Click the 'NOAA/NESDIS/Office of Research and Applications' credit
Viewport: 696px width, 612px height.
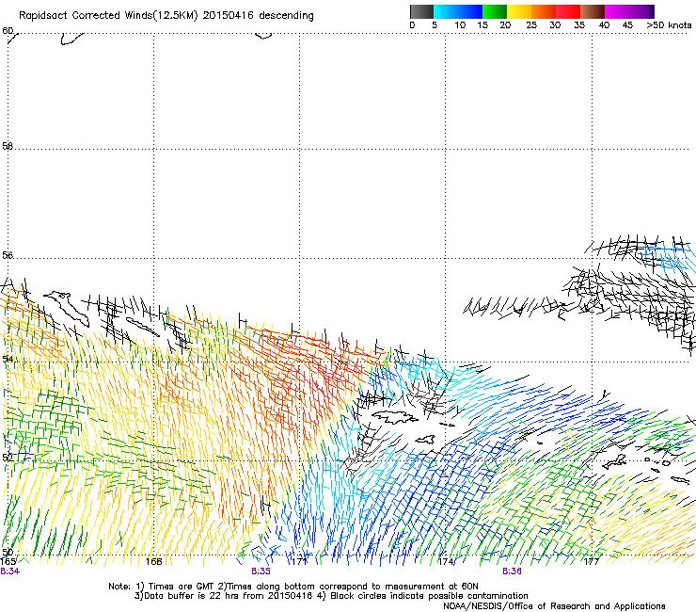(554, 606)
